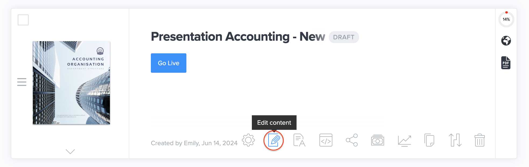Click the 14% progress circle
The width and height of the screenshot is (529, 167).
506,19
